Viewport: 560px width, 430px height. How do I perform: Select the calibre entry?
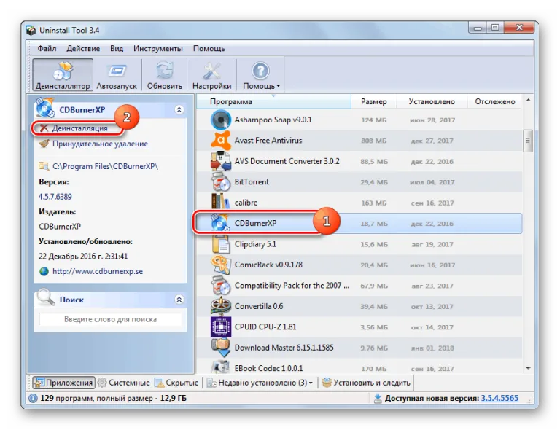pyautogui.click(x=359, y=203)
